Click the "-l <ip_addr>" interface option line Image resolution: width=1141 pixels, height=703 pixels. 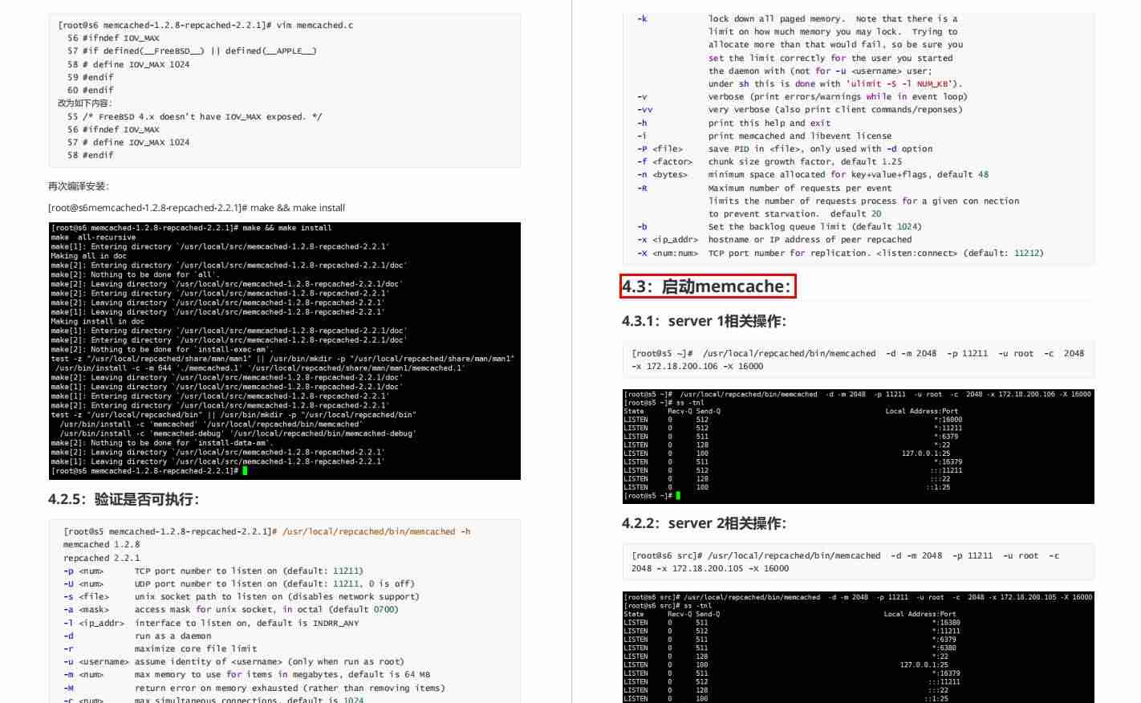[x=211, y=623]
